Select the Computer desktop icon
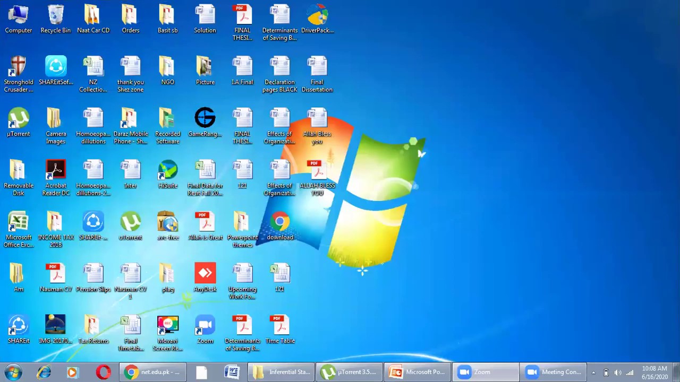The height and width of the screenshot is (382, 680). tap(19, 20)
